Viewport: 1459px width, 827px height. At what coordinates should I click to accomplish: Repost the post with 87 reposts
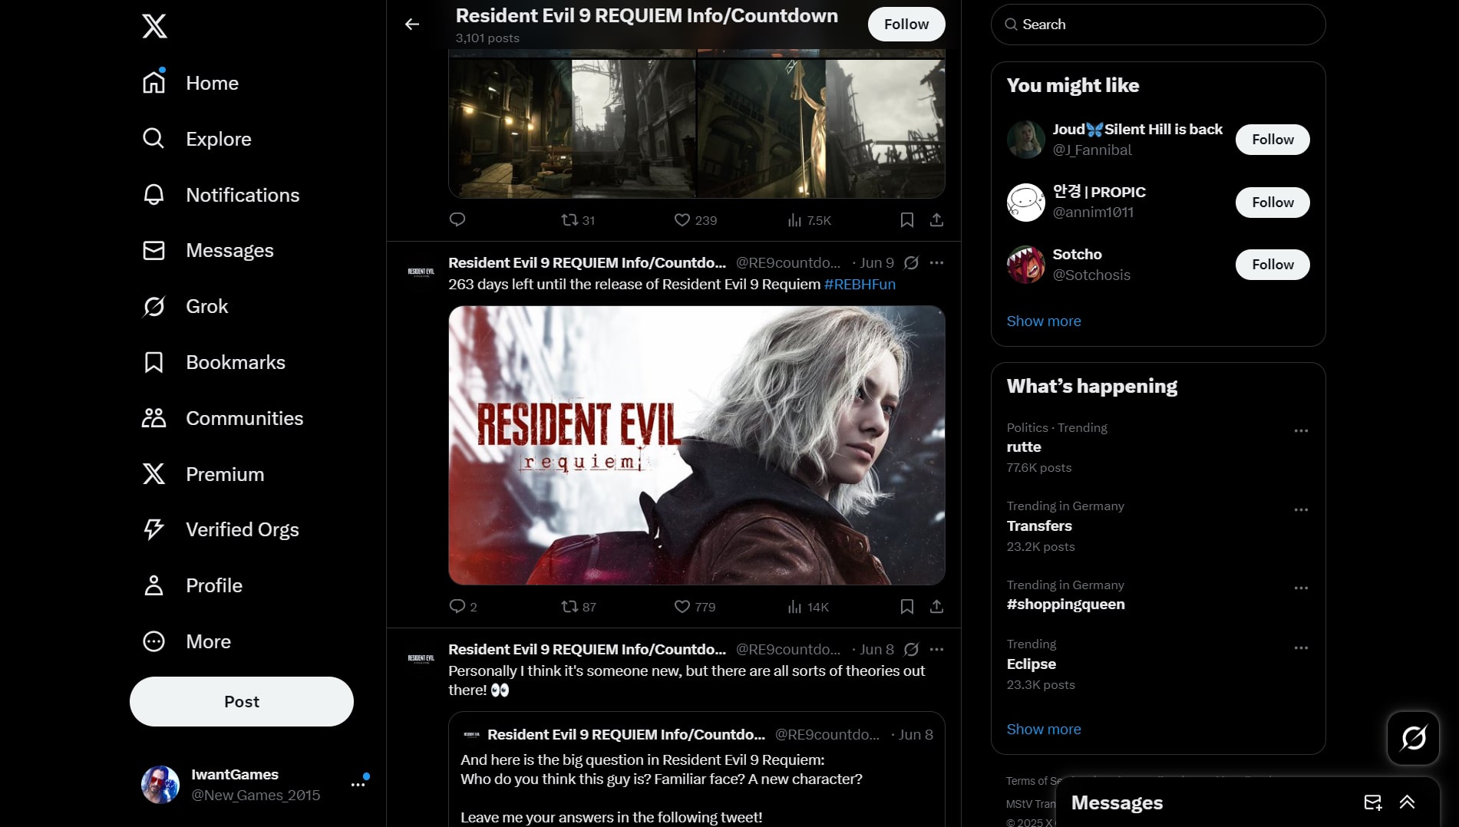point(579,607)
